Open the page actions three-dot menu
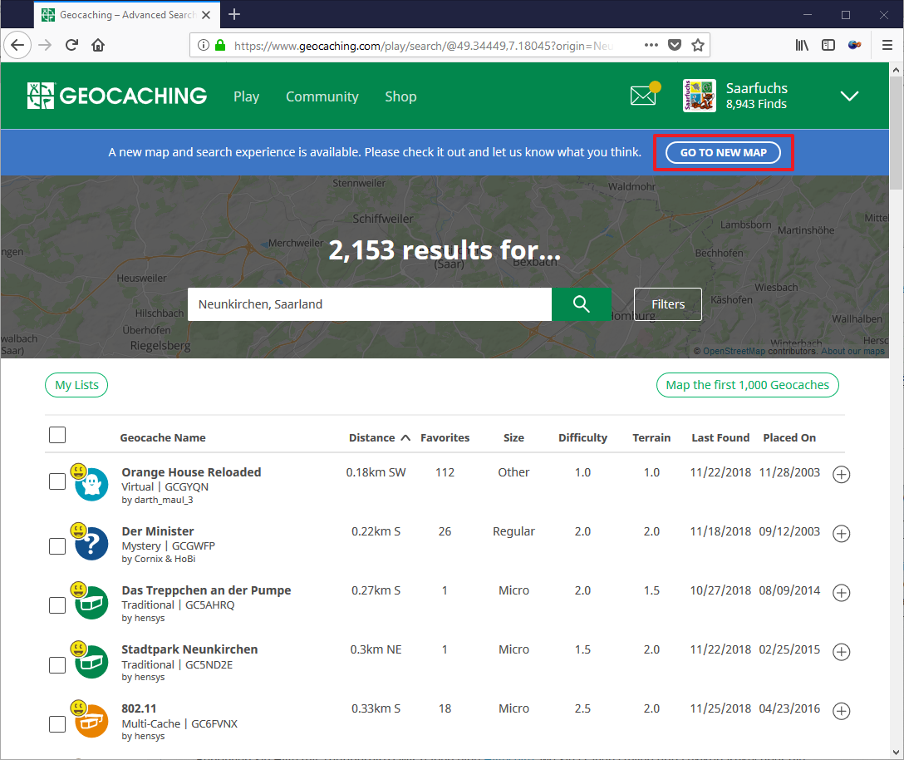Viewport: 904px width, 760px height. coord(651,45)
